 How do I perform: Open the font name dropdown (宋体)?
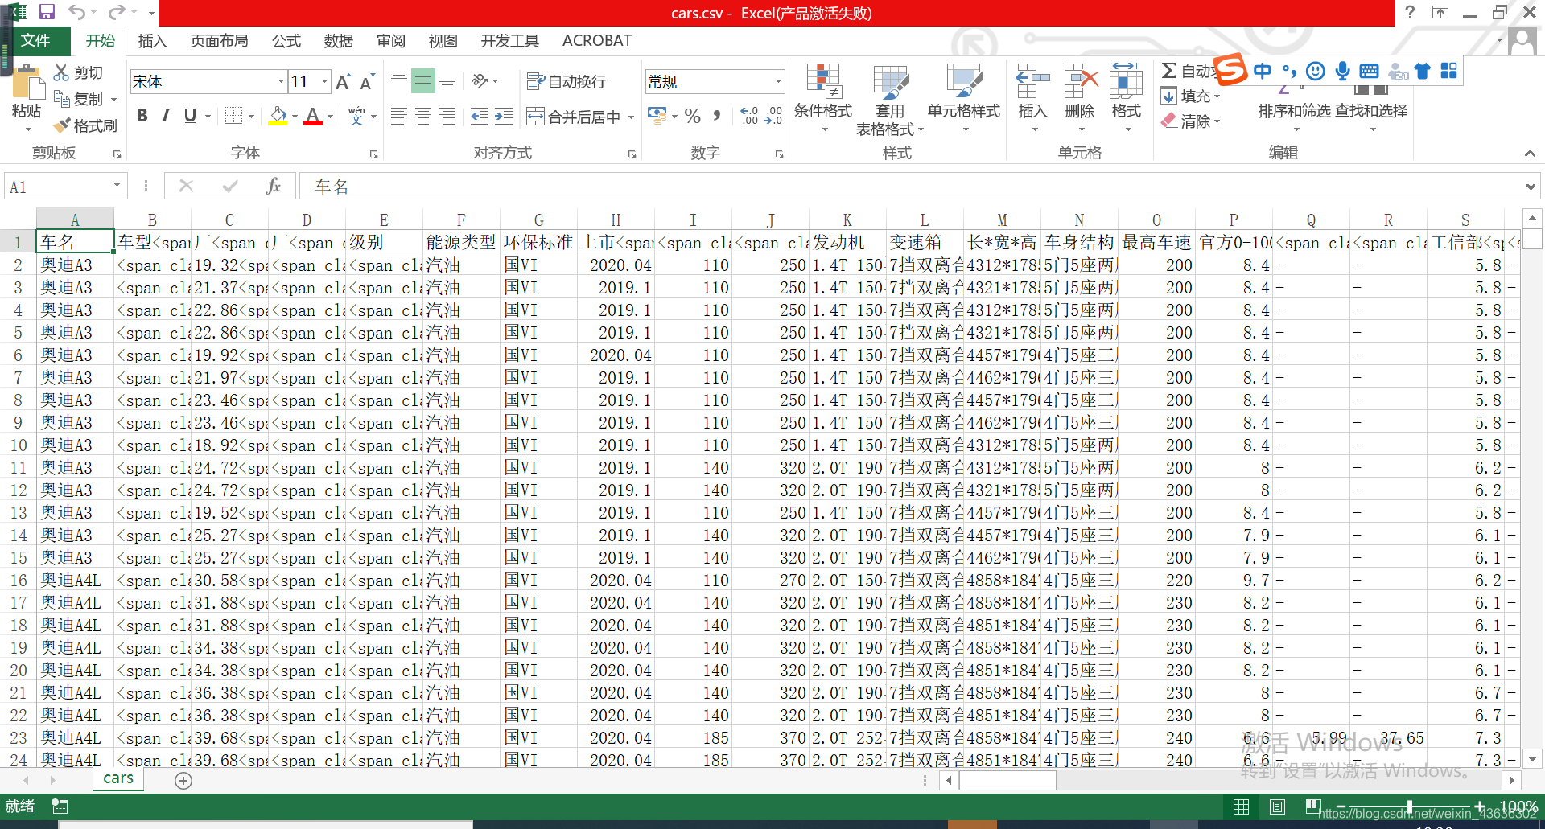281,81
